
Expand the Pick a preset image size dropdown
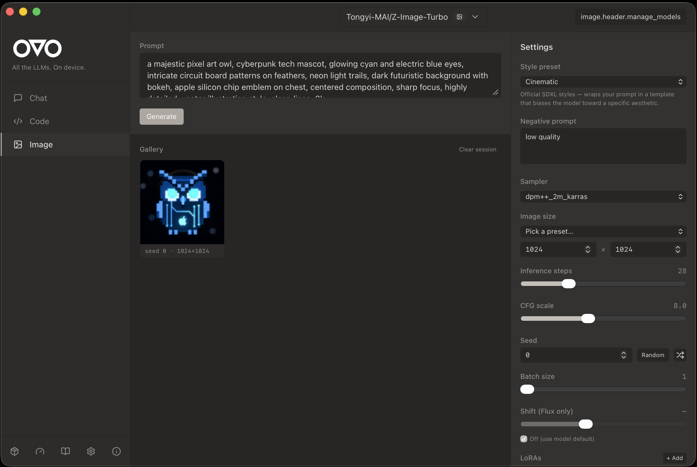point(603,231)
